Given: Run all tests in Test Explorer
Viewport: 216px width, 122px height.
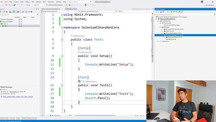Looking at the screenshot, I should coord(1,12).
